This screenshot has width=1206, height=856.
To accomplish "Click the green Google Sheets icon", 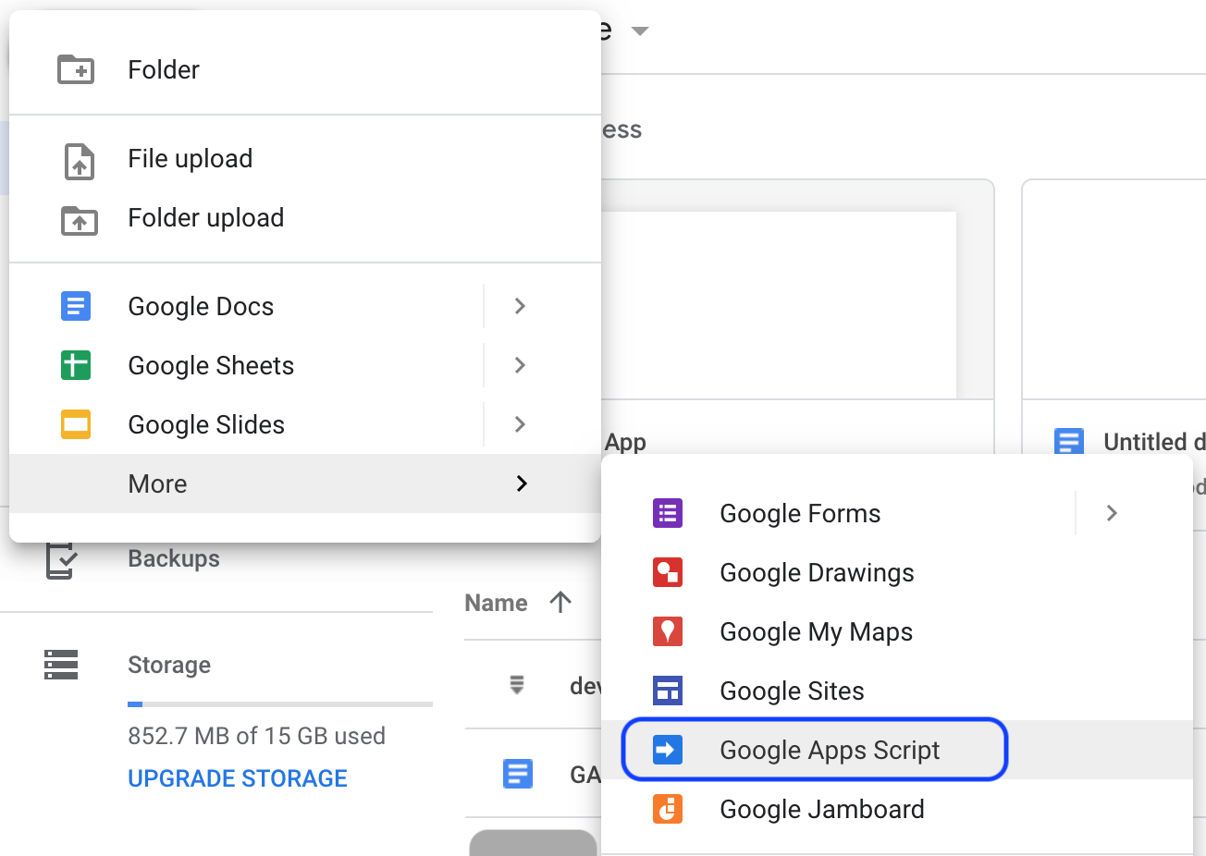I will coord(76,365).
